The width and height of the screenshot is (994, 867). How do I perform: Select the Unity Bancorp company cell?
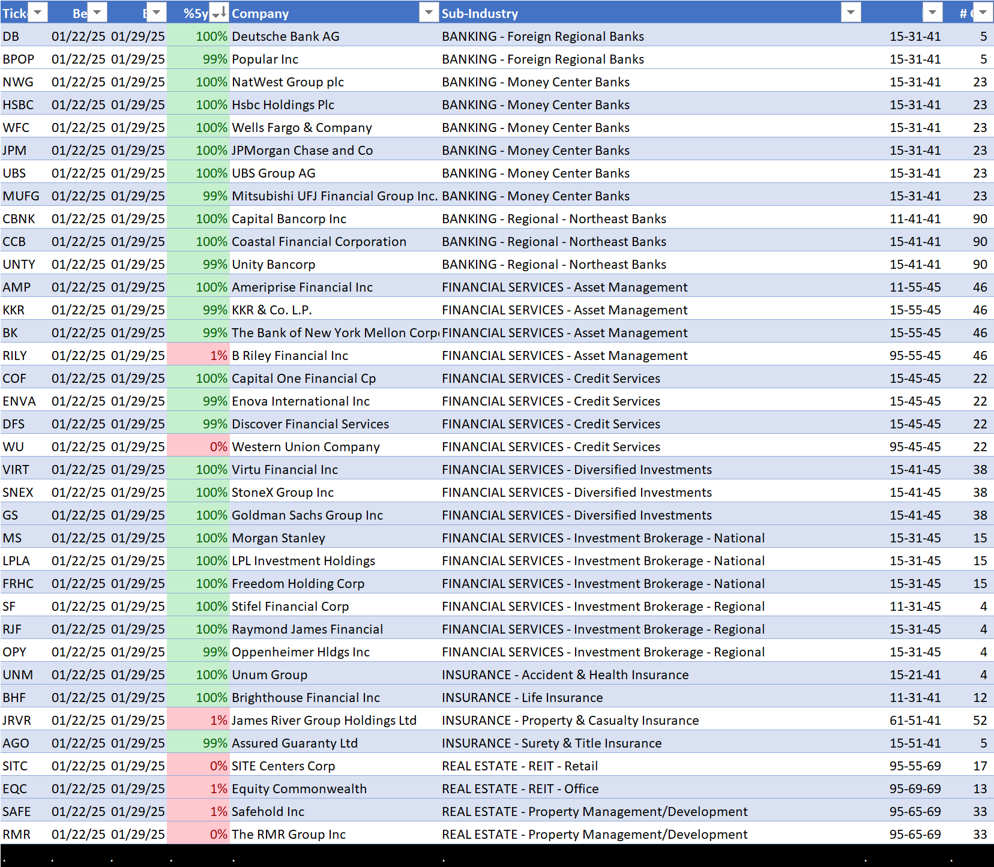pos(273,265)
